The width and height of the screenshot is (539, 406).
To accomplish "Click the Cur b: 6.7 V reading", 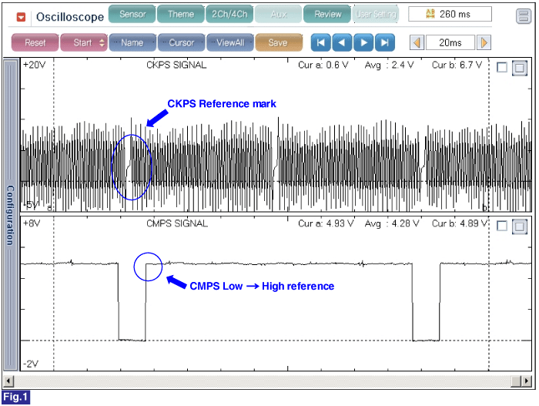I will (x=457, y=65).
